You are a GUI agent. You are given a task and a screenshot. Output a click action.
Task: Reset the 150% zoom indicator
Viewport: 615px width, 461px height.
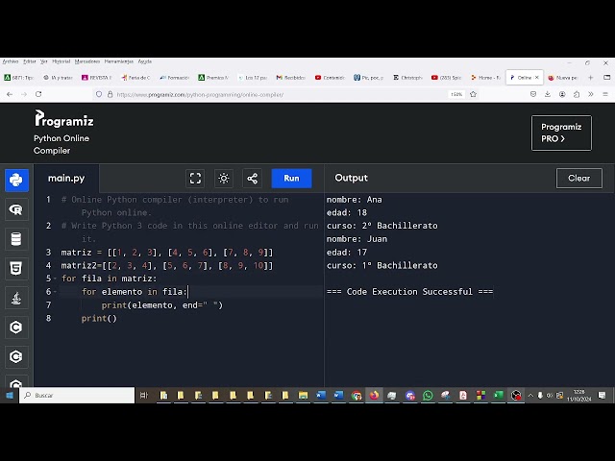pos(456,94)
